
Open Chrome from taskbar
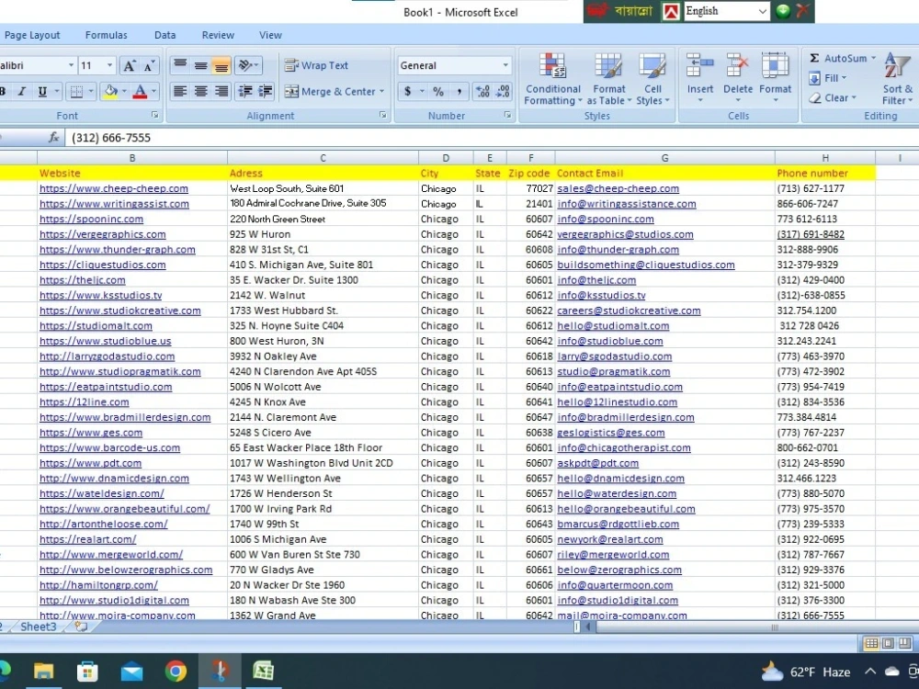[x=176, y=672]
